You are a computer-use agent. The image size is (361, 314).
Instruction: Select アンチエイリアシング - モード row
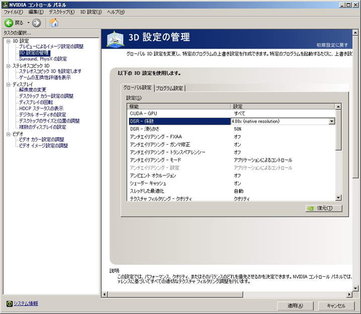click(231, 160)
